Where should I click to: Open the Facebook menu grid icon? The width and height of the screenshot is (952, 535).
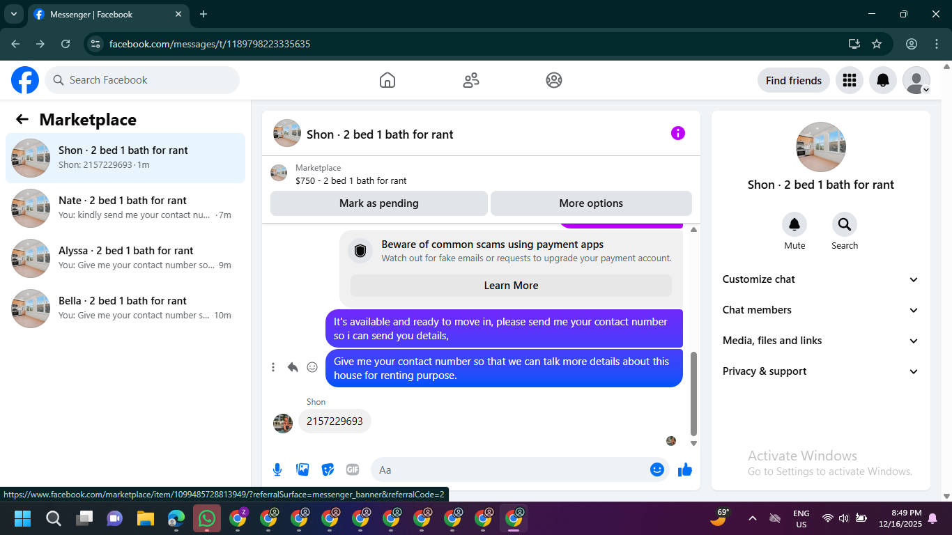point(850,80)
